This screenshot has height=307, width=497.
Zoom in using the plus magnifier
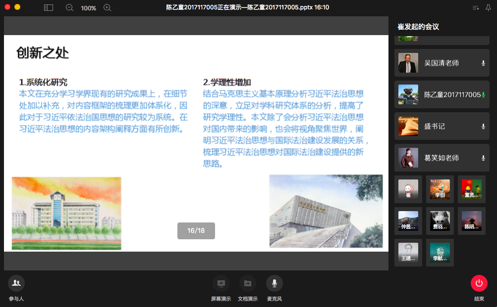coord(108,7)
